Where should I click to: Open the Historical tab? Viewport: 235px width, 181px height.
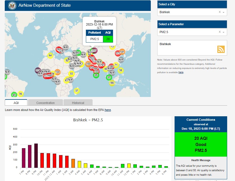click(78, 103)
